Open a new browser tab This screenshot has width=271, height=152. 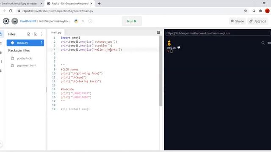click(x=99, y=3)
